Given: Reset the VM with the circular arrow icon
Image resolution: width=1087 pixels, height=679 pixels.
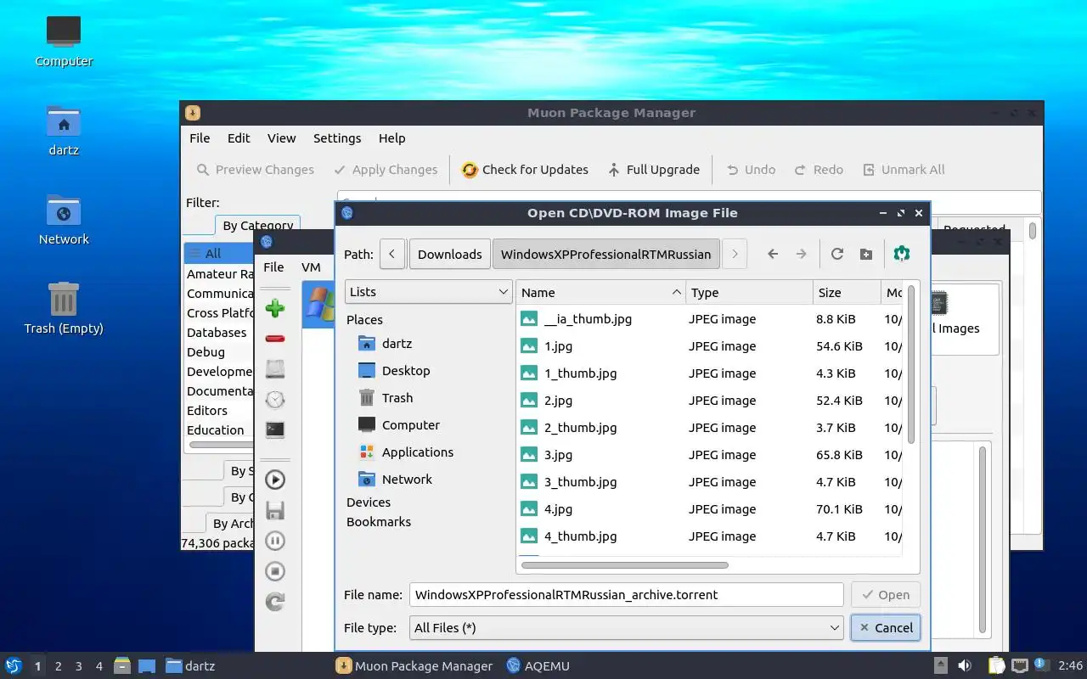Looking at the screenshot, I should tap(275, 602).
